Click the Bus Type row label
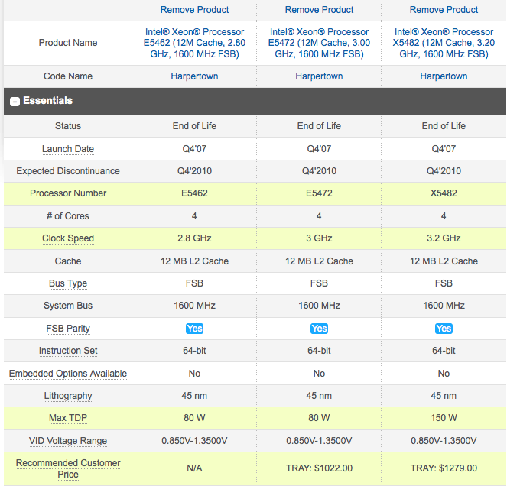The image size is (507, 486). [68, 283]
